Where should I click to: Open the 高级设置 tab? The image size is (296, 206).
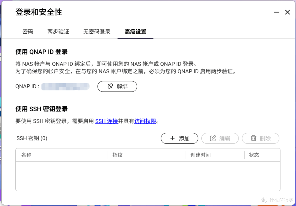click(x=135, y=32)
